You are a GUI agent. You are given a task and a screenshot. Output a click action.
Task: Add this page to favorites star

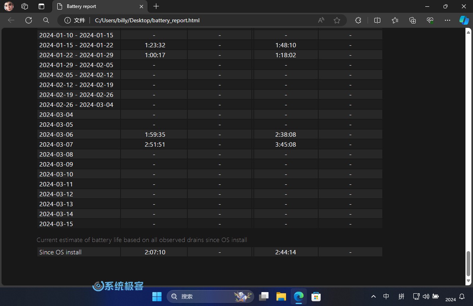tap(337, 20)
